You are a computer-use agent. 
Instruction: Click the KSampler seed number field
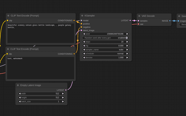point(105,34)
